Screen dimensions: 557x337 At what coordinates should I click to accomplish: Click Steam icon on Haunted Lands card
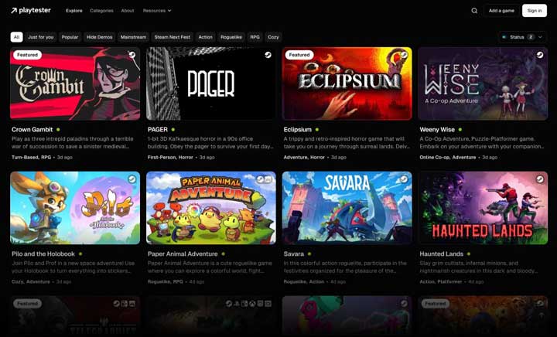[x=540, y=179]
